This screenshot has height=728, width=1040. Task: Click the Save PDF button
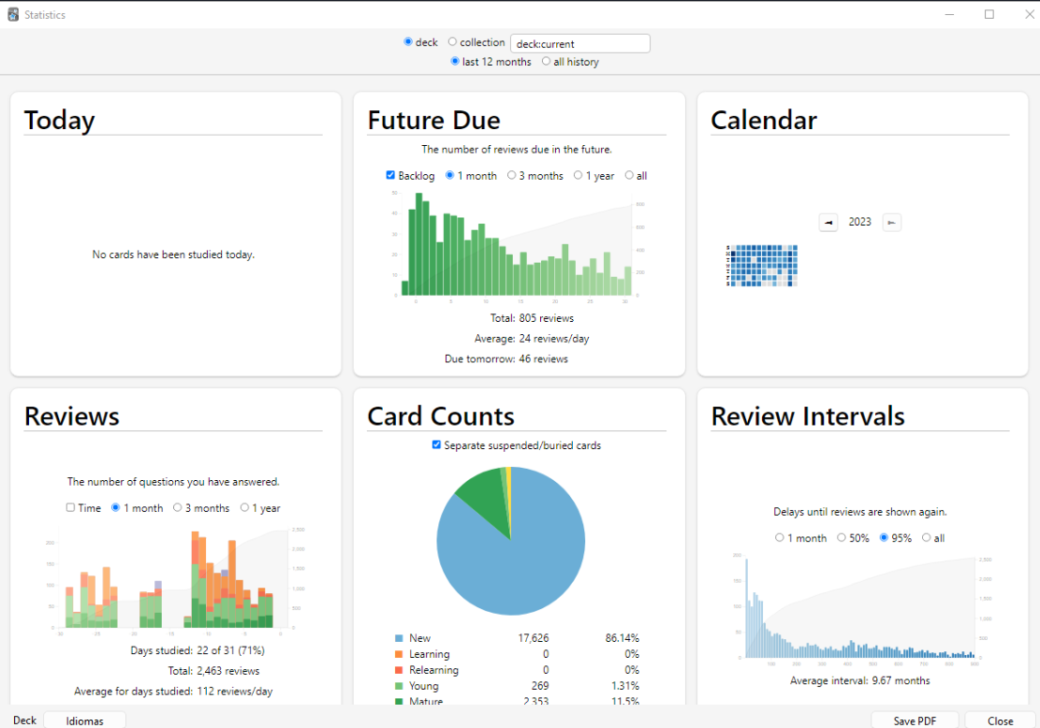915,721
